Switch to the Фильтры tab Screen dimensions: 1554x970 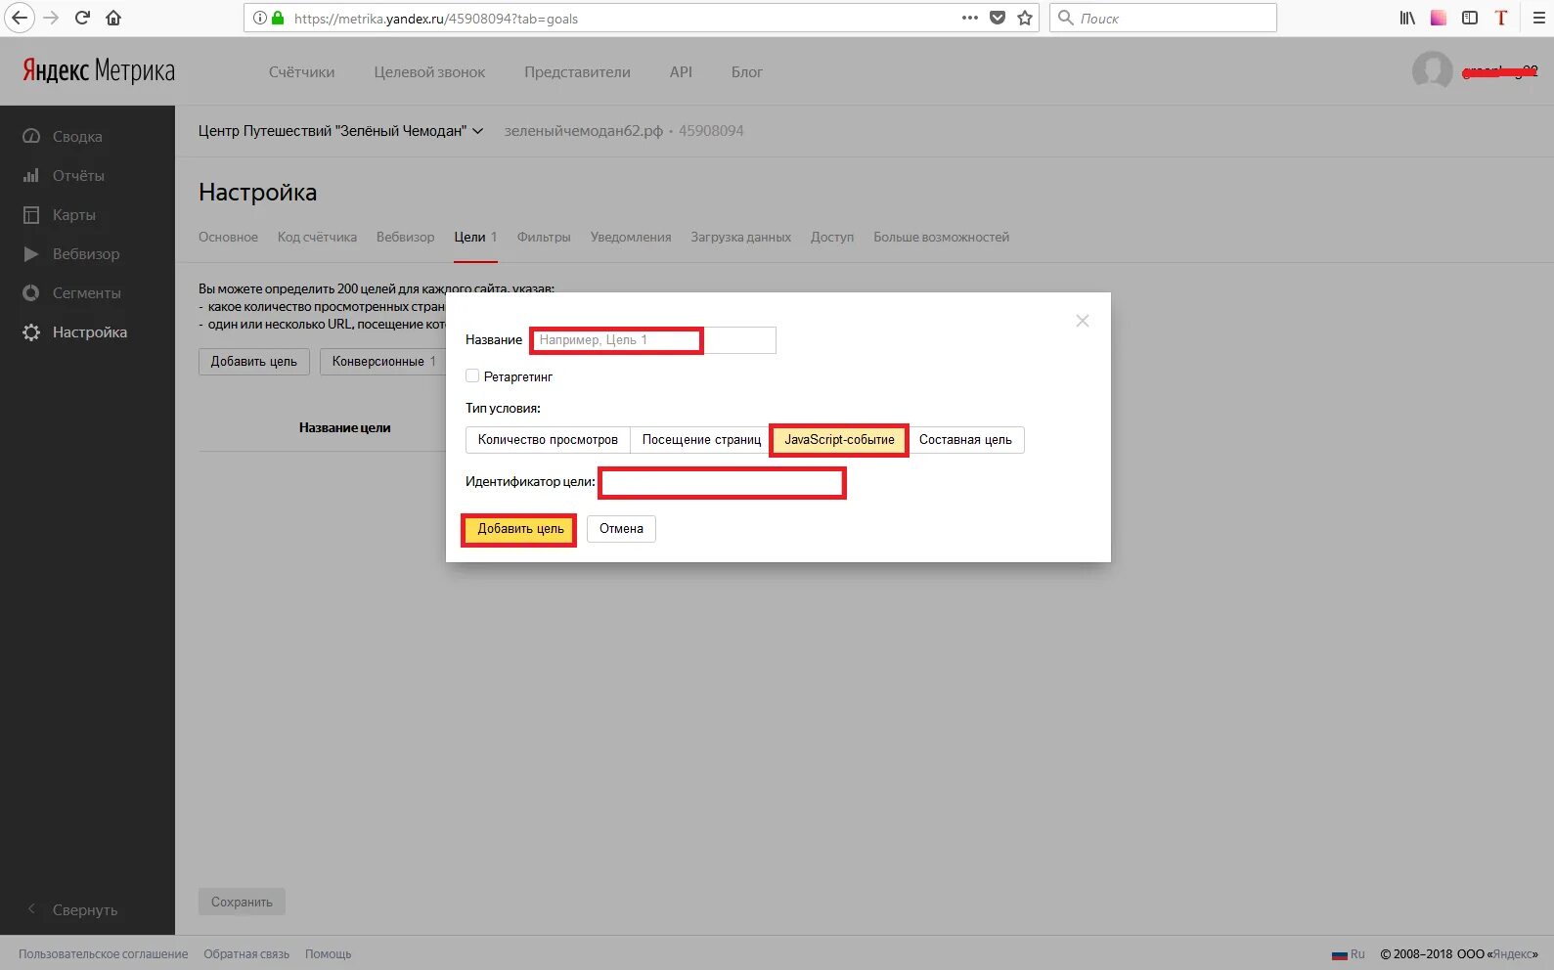(x=544, y=237)
